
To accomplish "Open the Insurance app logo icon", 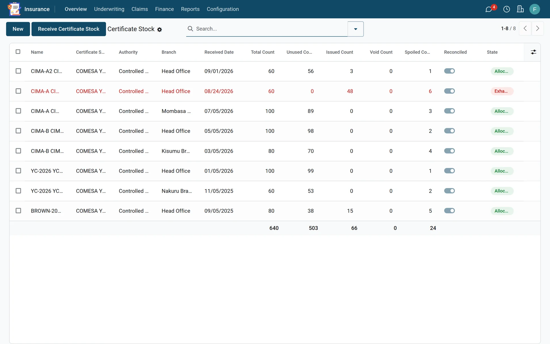I will 14,9.
